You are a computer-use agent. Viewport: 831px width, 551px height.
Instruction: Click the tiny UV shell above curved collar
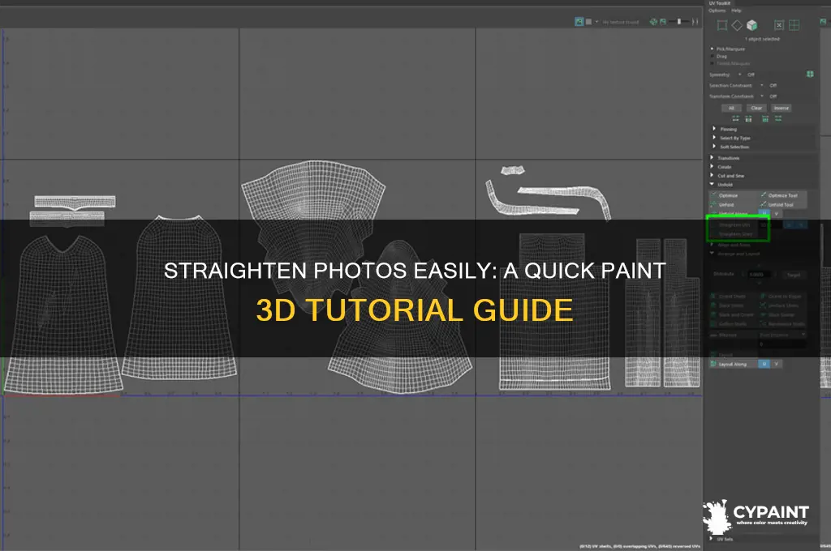point(513,170)
